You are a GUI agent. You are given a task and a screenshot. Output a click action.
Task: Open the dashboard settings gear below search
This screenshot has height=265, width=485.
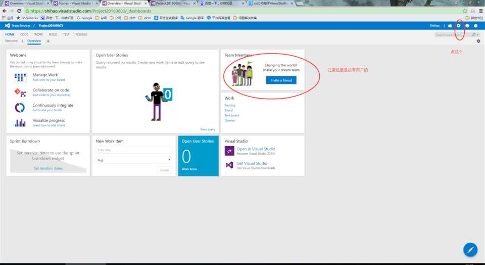(478, 41)
